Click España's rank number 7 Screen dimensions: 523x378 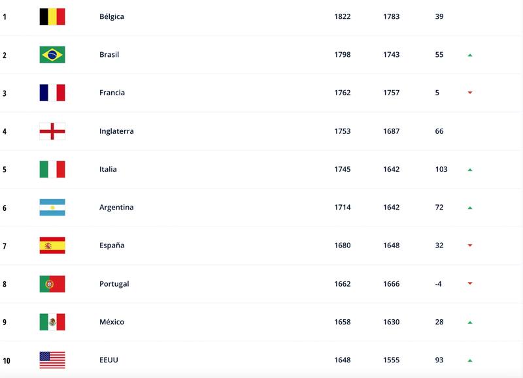[x=5, y=246]
